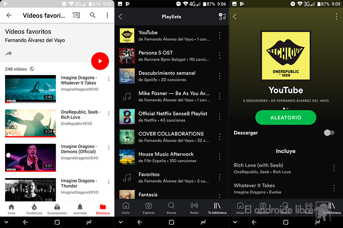Open the Cast screen icon in YouTube
This screenshot has height=228, width=343.
[x=76, y=15]
